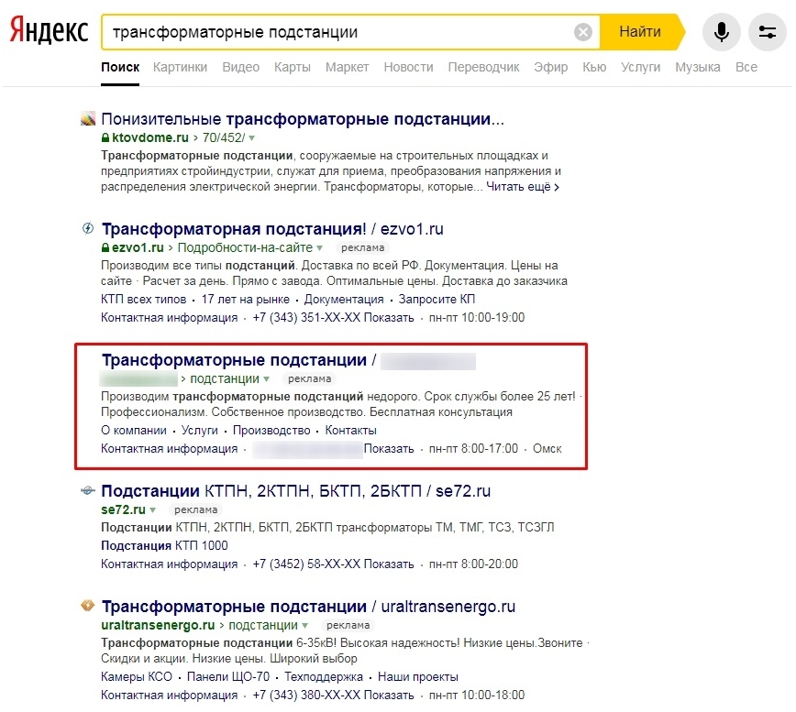
Task: Switch to the Видео tab
Action: (x=240, y=67)
